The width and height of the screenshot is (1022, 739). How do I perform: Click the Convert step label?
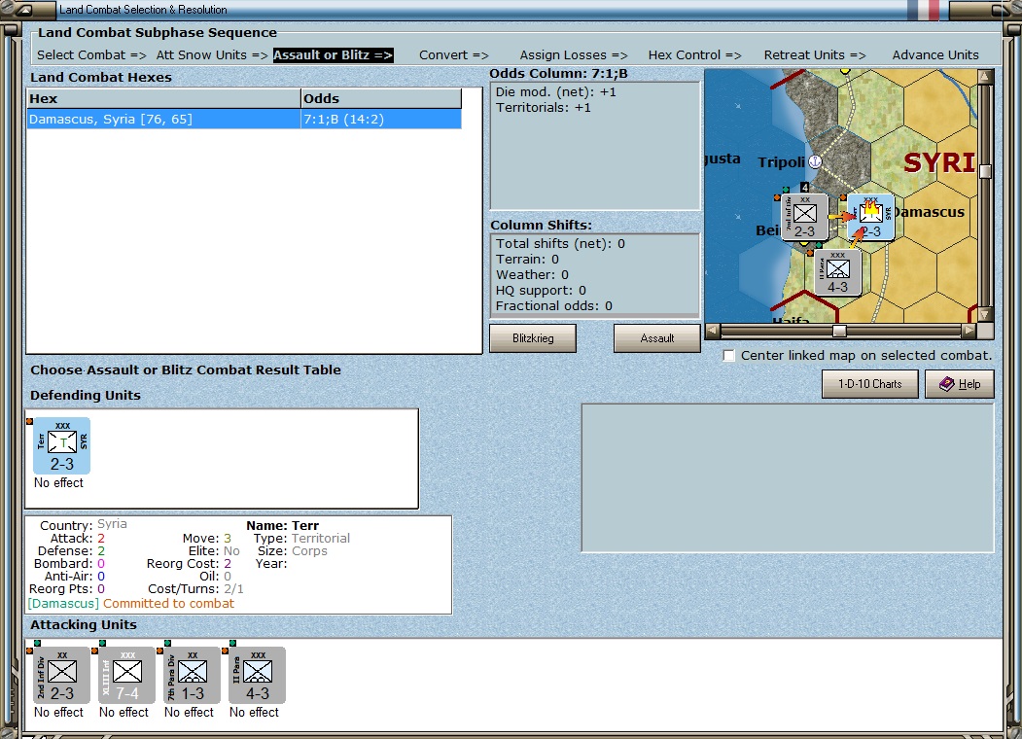(x=454, y=55)
